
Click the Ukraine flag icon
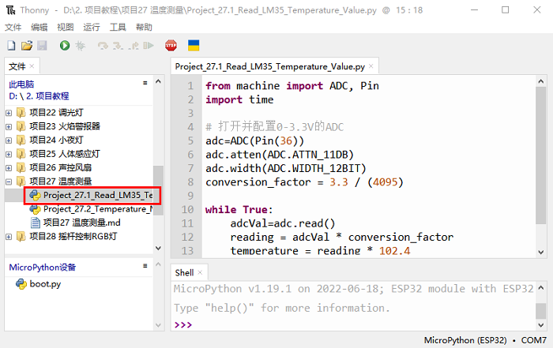(193, 46)
